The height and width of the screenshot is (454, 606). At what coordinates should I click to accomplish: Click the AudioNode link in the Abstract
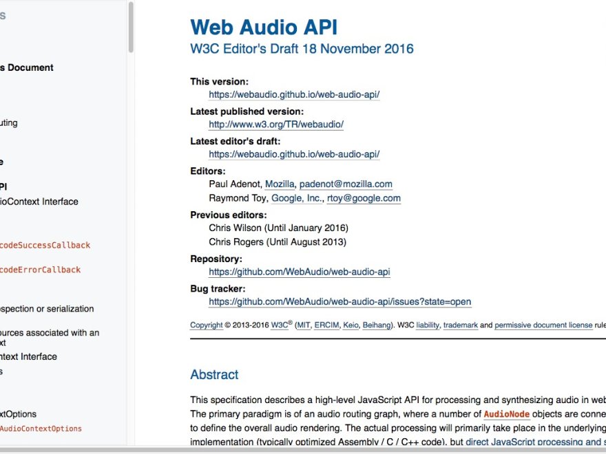[506, 414]
